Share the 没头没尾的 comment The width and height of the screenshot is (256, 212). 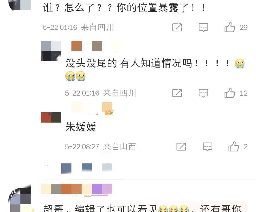pyautogui.click(x=177, y=93)
